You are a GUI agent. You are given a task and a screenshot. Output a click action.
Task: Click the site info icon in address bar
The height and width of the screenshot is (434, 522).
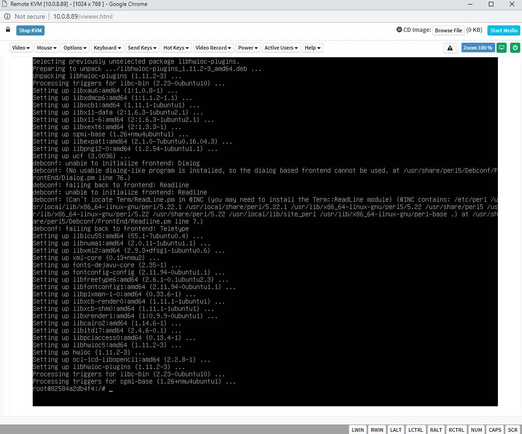pyautogui.click(x=7, y=16)
